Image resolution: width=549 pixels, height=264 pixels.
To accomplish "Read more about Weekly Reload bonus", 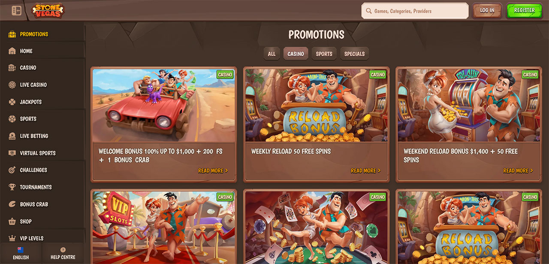I will click(x=365, y=171).
